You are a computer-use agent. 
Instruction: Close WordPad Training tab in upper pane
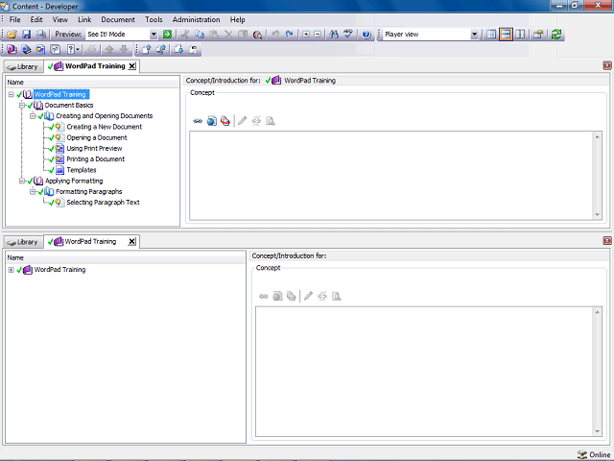coord(132,66)
